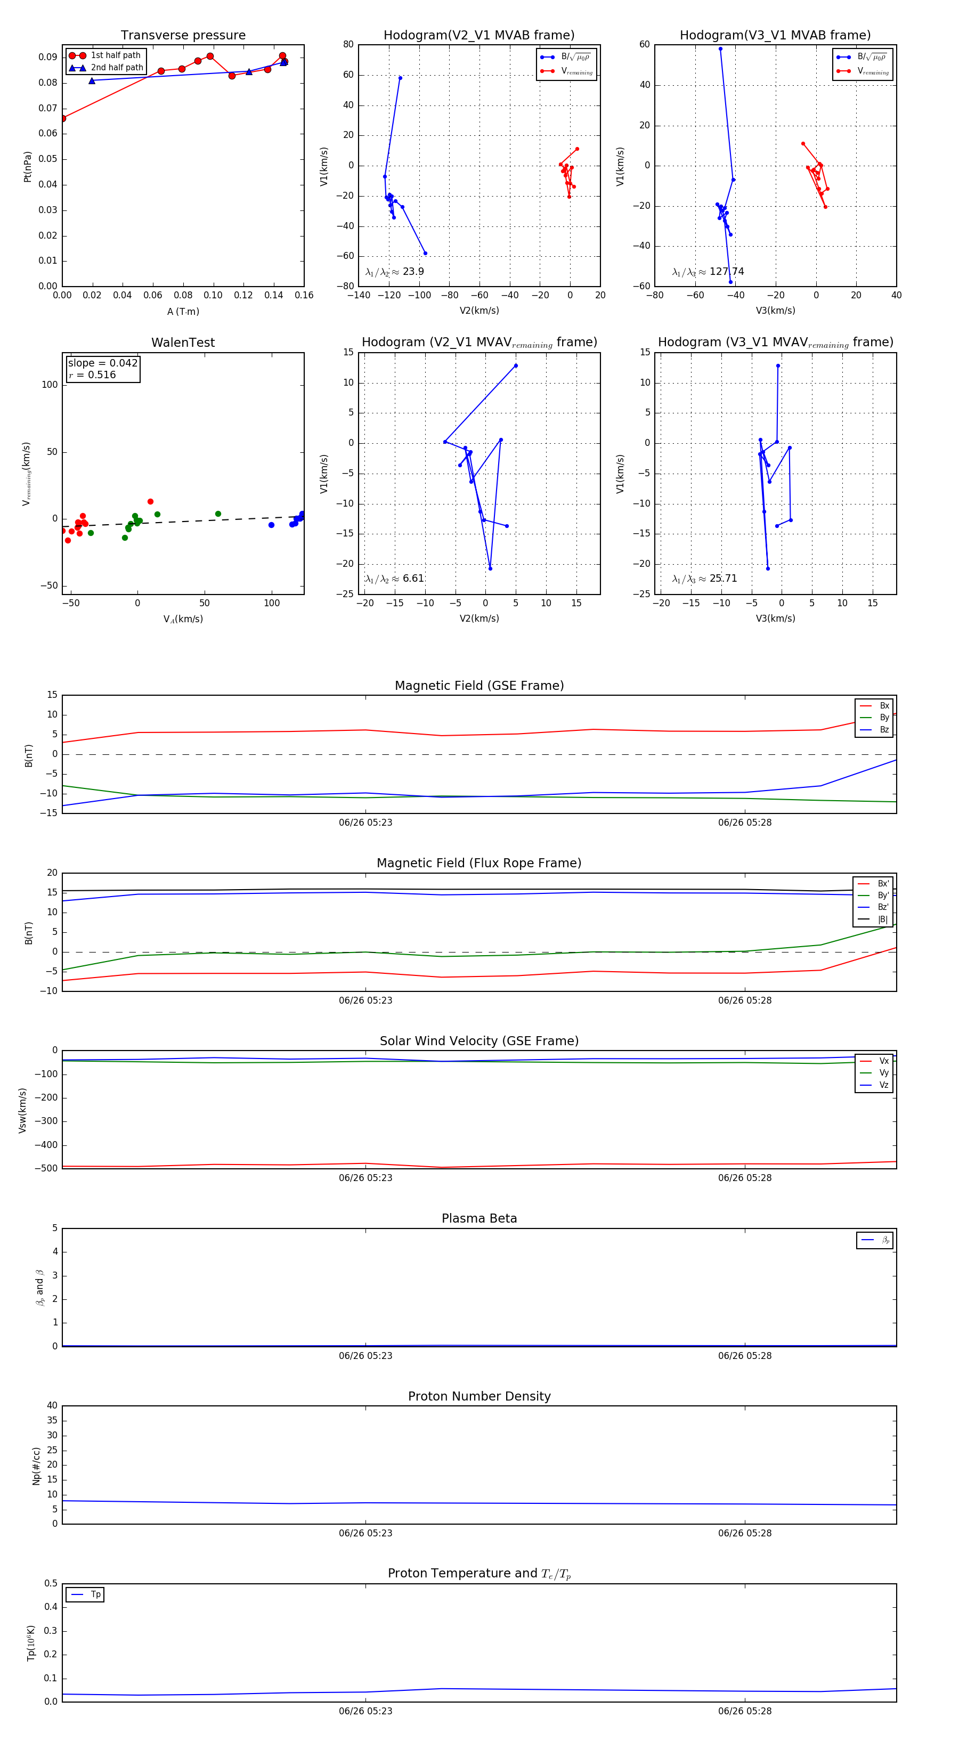Click the 'Pt(nPa)' y-axis label
This screenshot has width=959, height=1758.
coord(28,167)
